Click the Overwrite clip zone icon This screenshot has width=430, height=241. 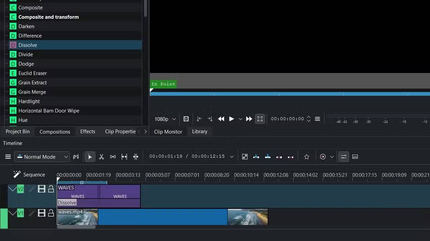point(268,157)
